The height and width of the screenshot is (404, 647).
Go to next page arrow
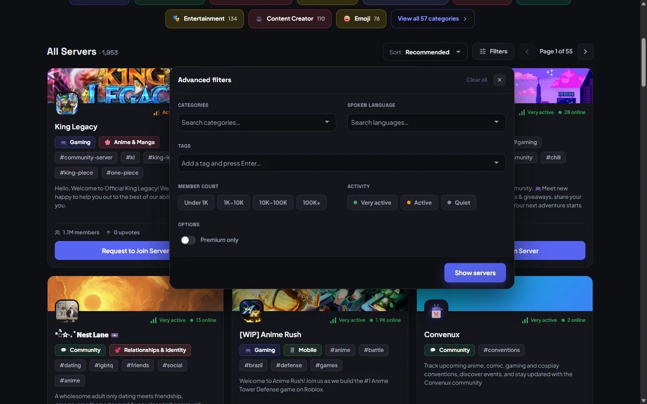[x=585, y=52]
